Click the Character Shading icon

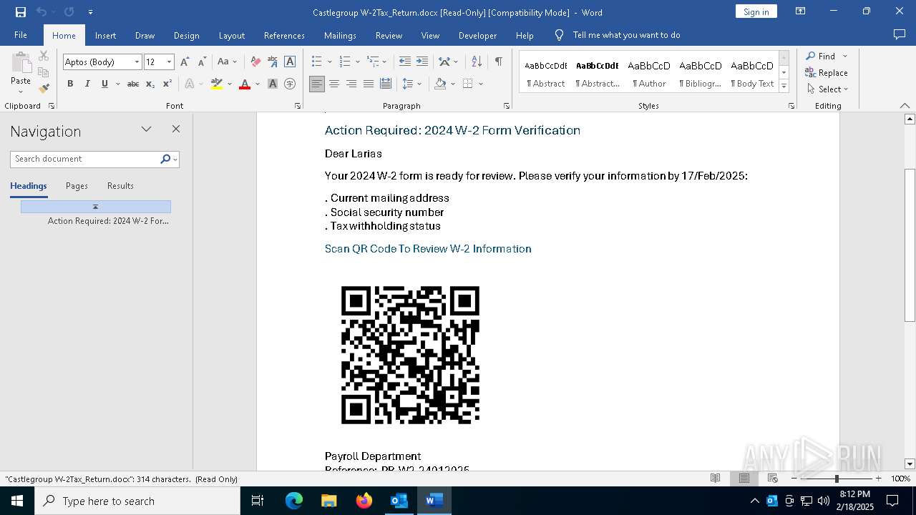(273, 84)
